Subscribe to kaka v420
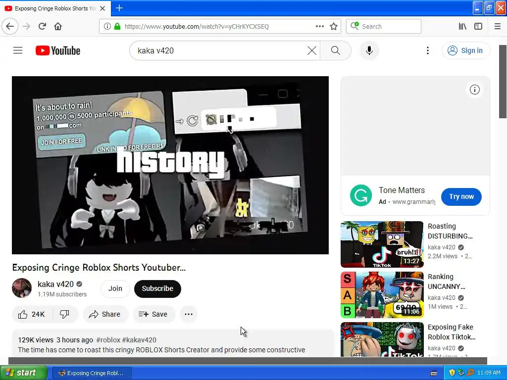Screen dimensions: 507x380 (x=157, y=288)
